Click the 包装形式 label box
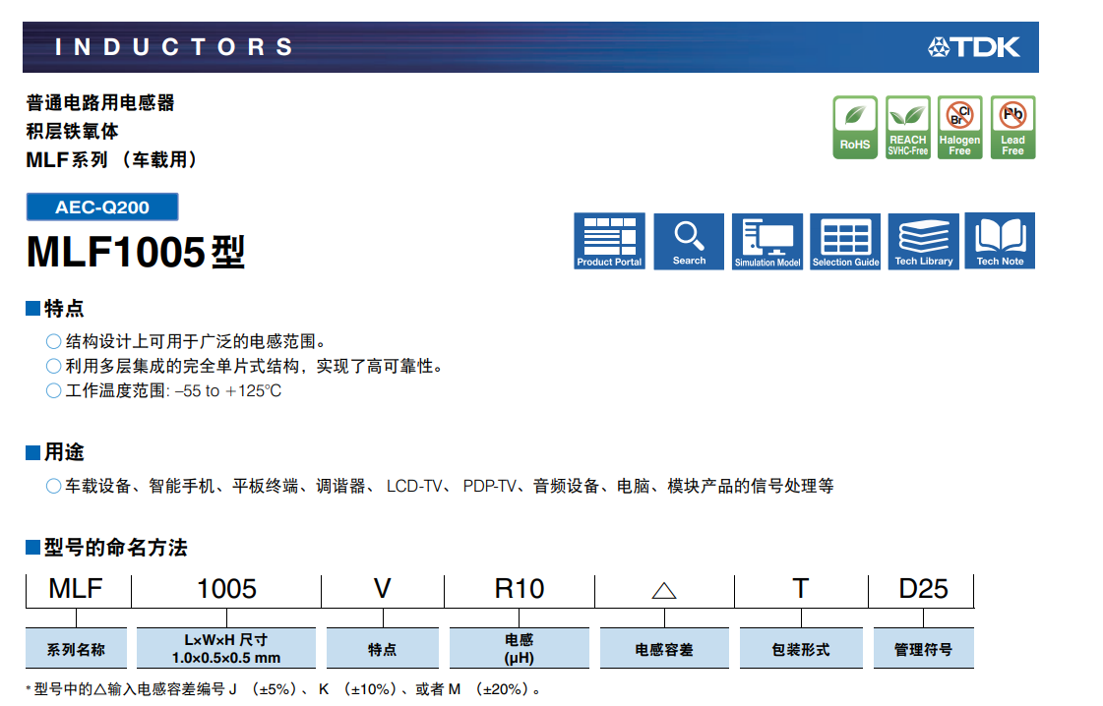The image size is (1103, 706). 801,648
